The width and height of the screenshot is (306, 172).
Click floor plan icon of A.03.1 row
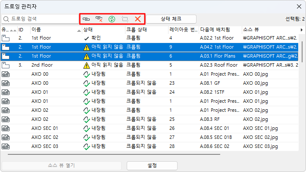coord(6,56)
